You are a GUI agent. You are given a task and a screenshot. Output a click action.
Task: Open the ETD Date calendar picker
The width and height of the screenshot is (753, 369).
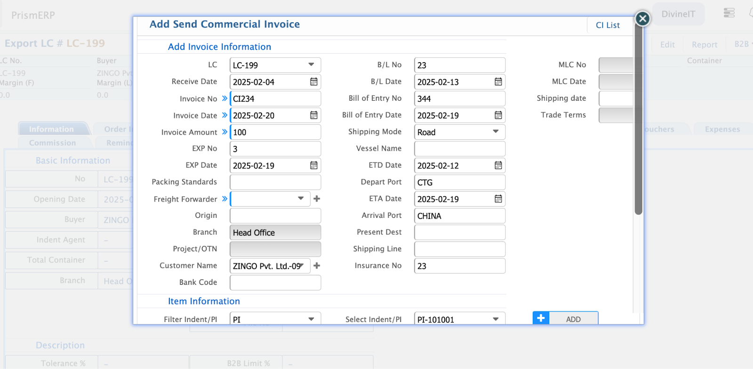coord(498,166)
